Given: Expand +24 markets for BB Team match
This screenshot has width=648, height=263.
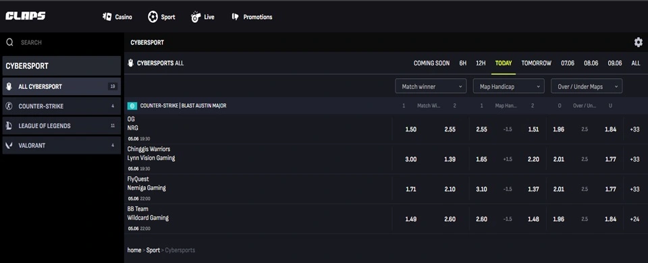Looking at the screenshot, I should pyautogui.click(x=634, y=219).
